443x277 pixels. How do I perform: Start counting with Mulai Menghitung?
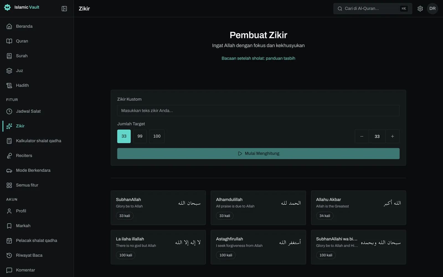[x=258, y=153]
